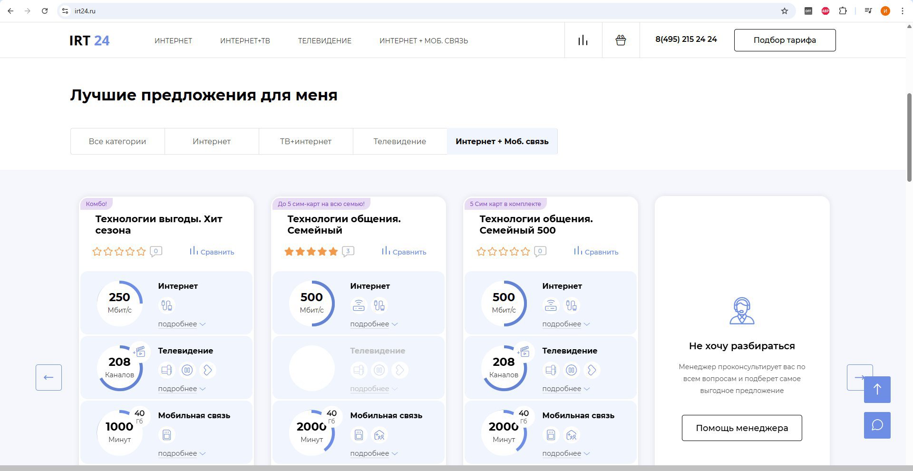Expand подробнее under Мобильная связь in Семейный

(374, 453)
